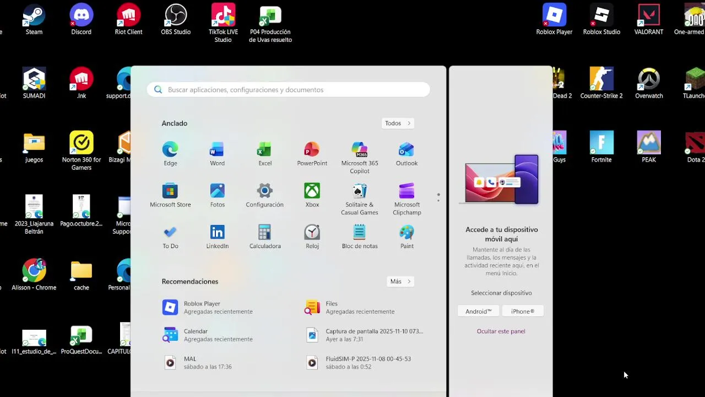The height and width of the screenshot is (397, 705).
Task: Open recommended Files entry
Action: pyautogui.click(x=366, y=308)
